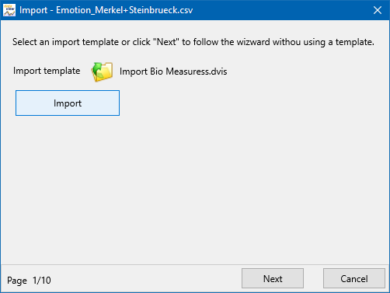The height and width of the screenshot is (293, 390).
Task: Click the "1/10" page counter
Action: [42, 281]
